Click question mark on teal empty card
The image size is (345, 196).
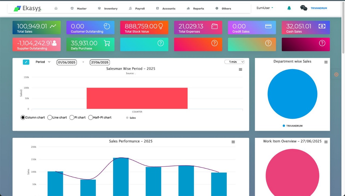point(161,43)
